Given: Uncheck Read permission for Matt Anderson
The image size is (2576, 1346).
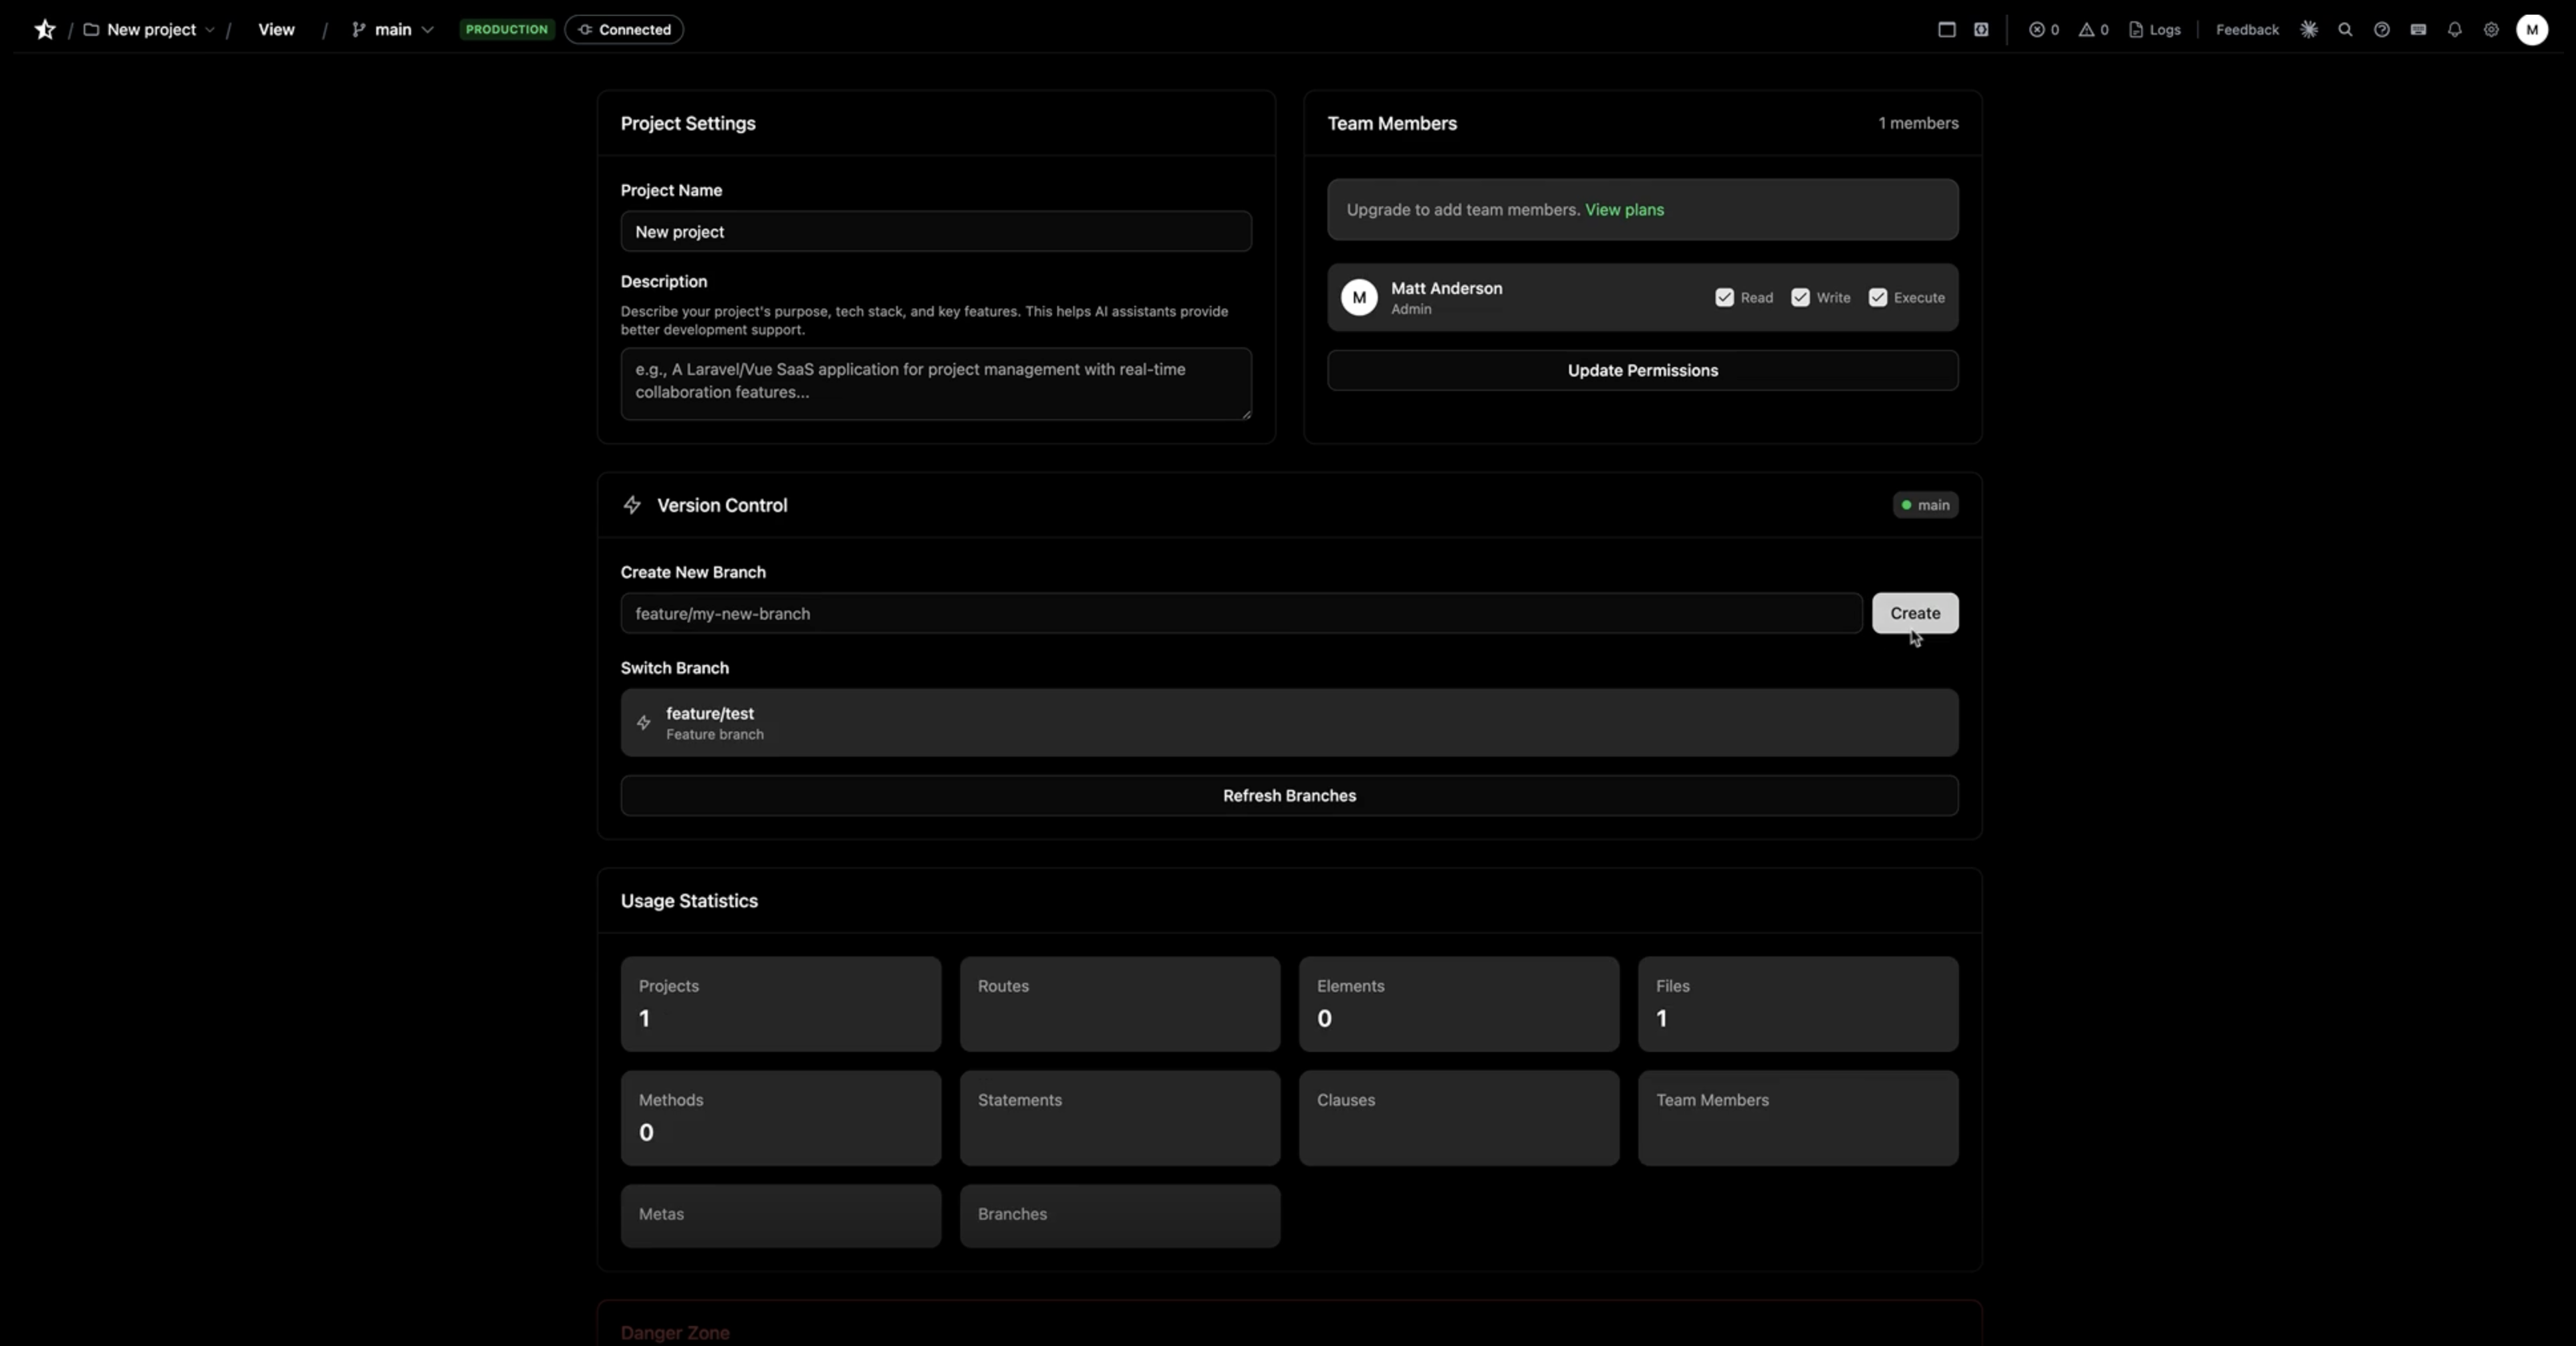Looking at the screenshot, I should coord(1725,297).
